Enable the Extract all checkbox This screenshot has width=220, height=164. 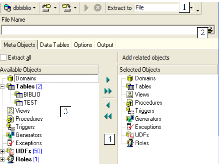tap(3, 57)
